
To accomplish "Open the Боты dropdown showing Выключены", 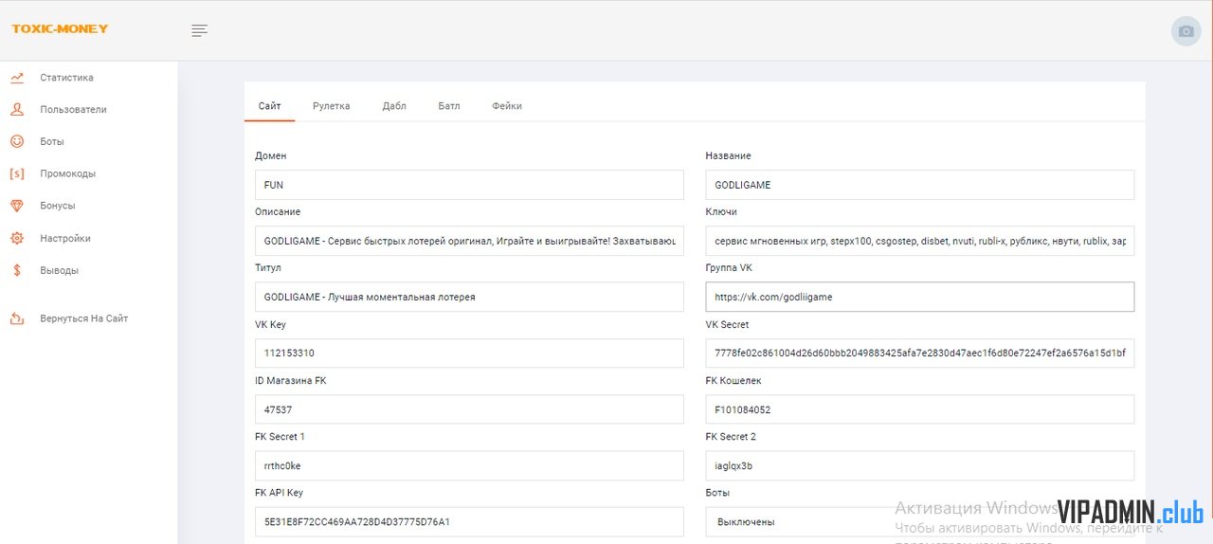I will (x=919, y=521).
